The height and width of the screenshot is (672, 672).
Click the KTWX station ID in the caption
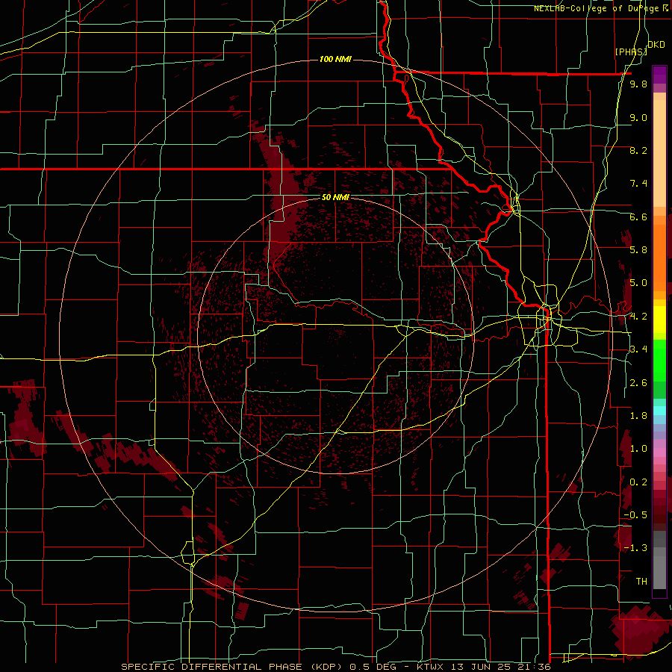coord(431,667)
